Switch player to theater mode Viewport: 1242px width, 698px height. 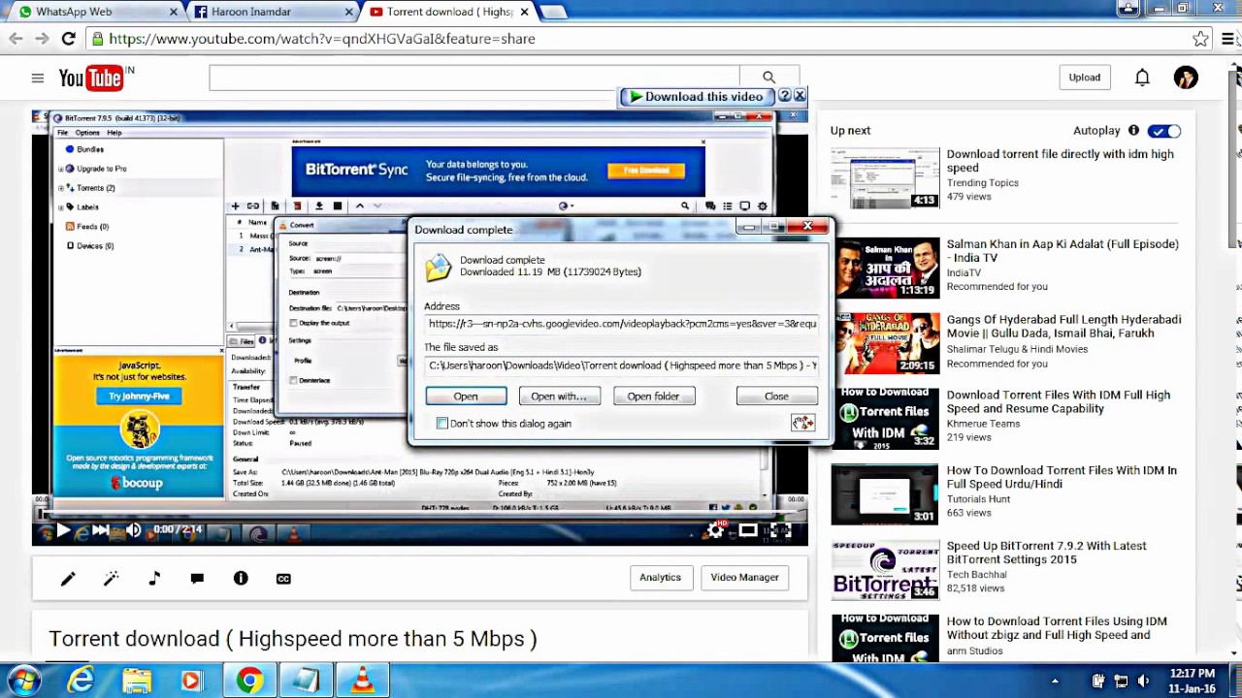pyautogui.click(x=748, y=530)
